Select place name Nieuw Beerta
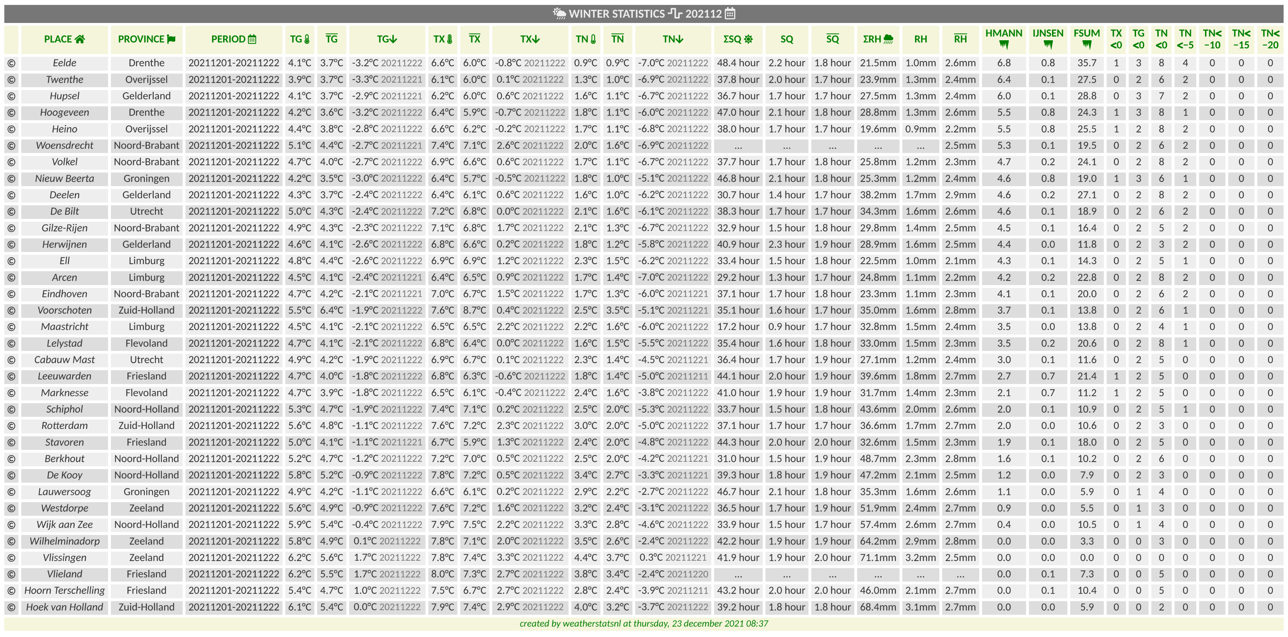The width and height of the screenshot is (1288, 637). pos(65,178)
